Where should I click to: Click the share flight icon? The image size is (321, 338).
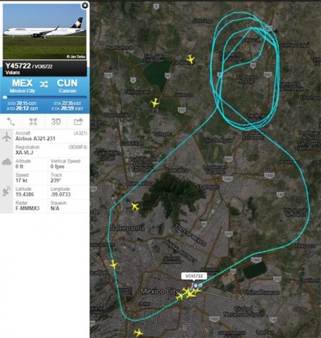[x=78, y=122]
